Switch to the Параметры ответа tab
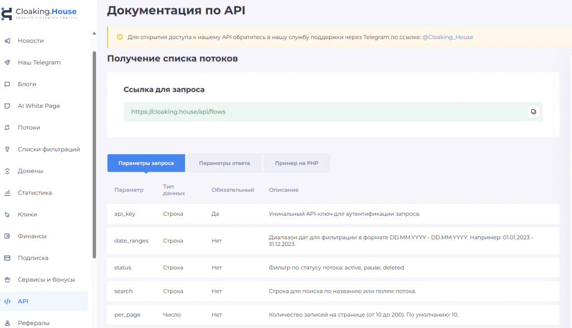Screen dimensions: 572x328 [225, 163]
